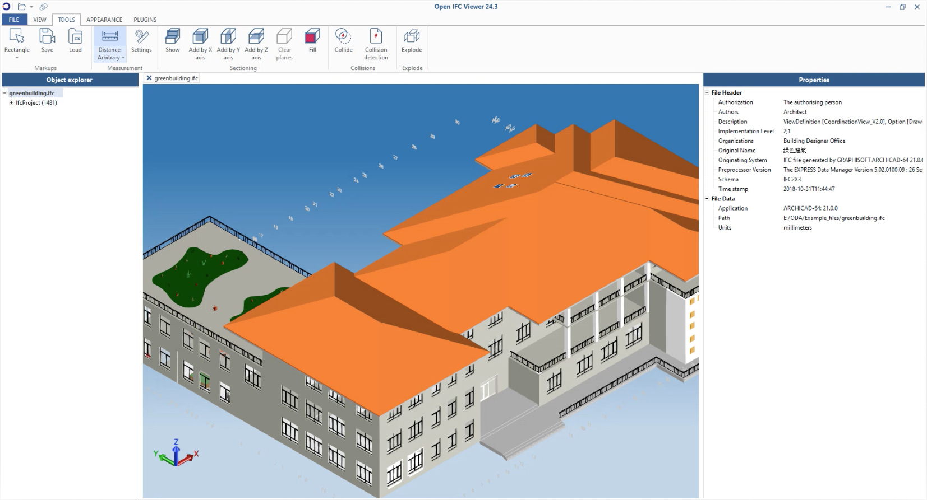Open measurement Settings
Screen dimensions: 927x500
pyautogui.click(x=141, y=37)
